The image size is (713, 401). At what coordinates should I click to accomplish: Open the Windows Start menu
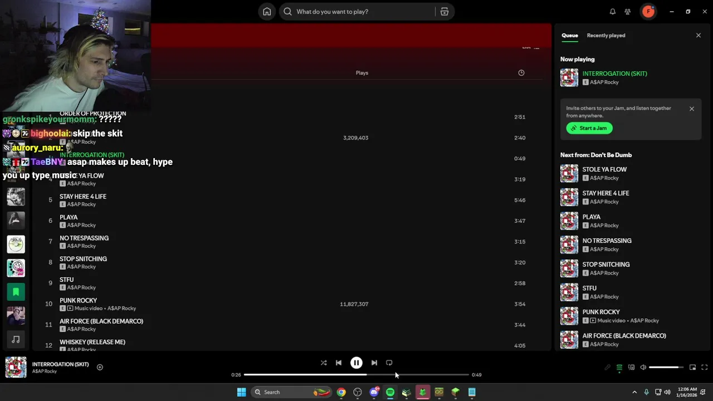coord(241,392)
